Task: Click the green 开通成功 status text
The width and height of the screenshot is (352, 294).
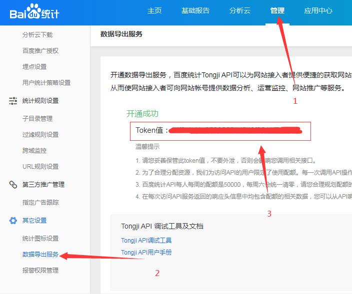Action: pos(142,114)
